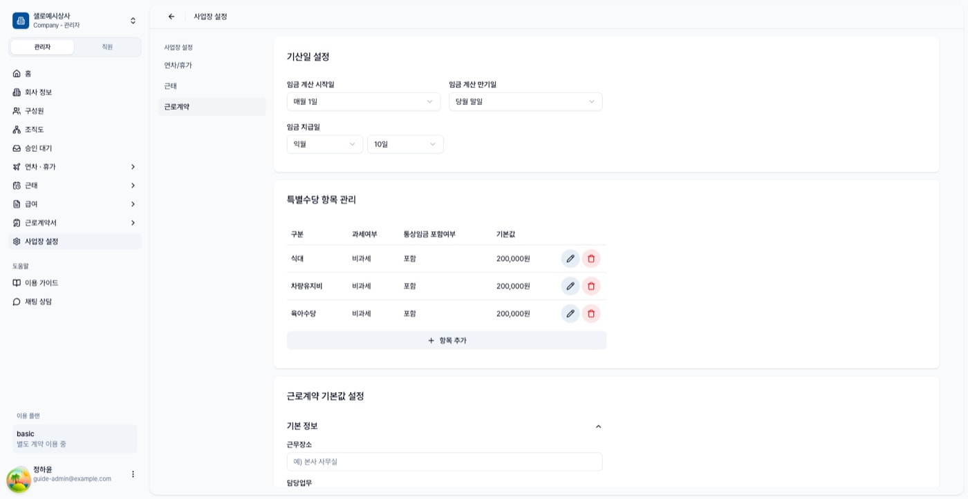Open 10일 pay day dropdown
The width and height of the screenshot is (968, 499).
[405, 144]
